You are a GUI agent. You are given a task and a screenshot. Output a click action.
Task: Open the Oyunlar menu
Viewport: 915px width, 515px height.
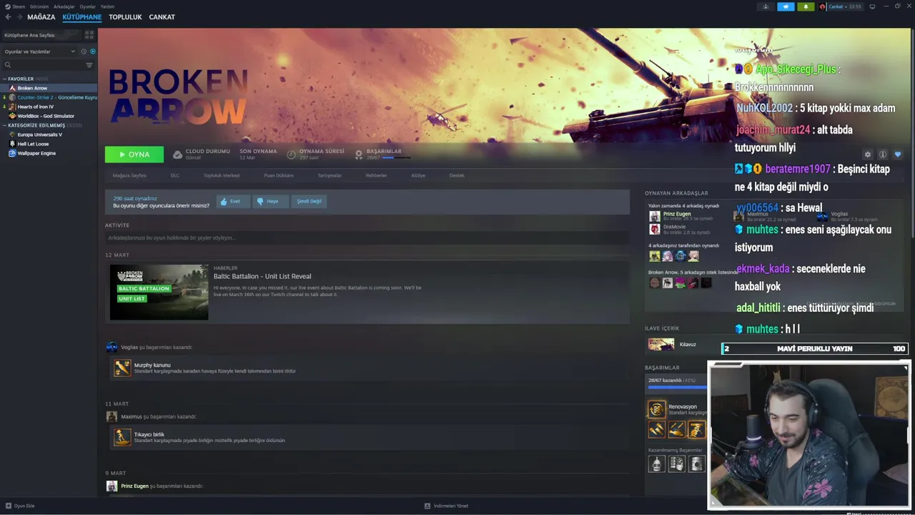(87, 6)
